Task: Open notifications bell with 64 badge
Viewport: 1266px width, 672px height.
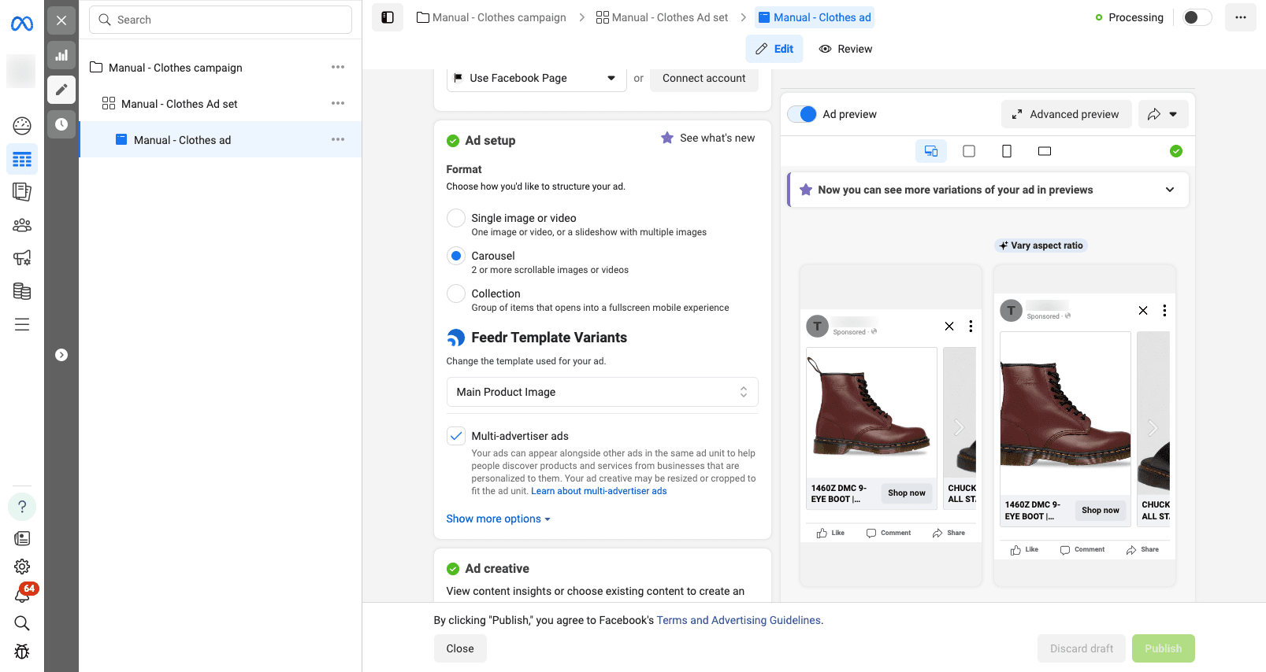Action: click(23, 594)
